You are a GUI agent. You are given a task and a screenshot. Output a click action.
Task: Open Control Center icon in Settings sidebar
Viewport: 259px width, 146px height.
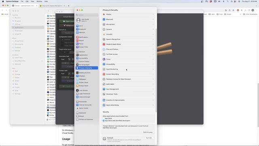click(x=77, y=61)
